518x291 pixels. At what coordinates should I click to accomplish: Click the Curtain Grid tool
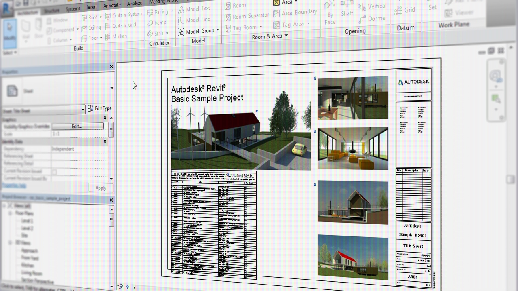tap(121, 25)
